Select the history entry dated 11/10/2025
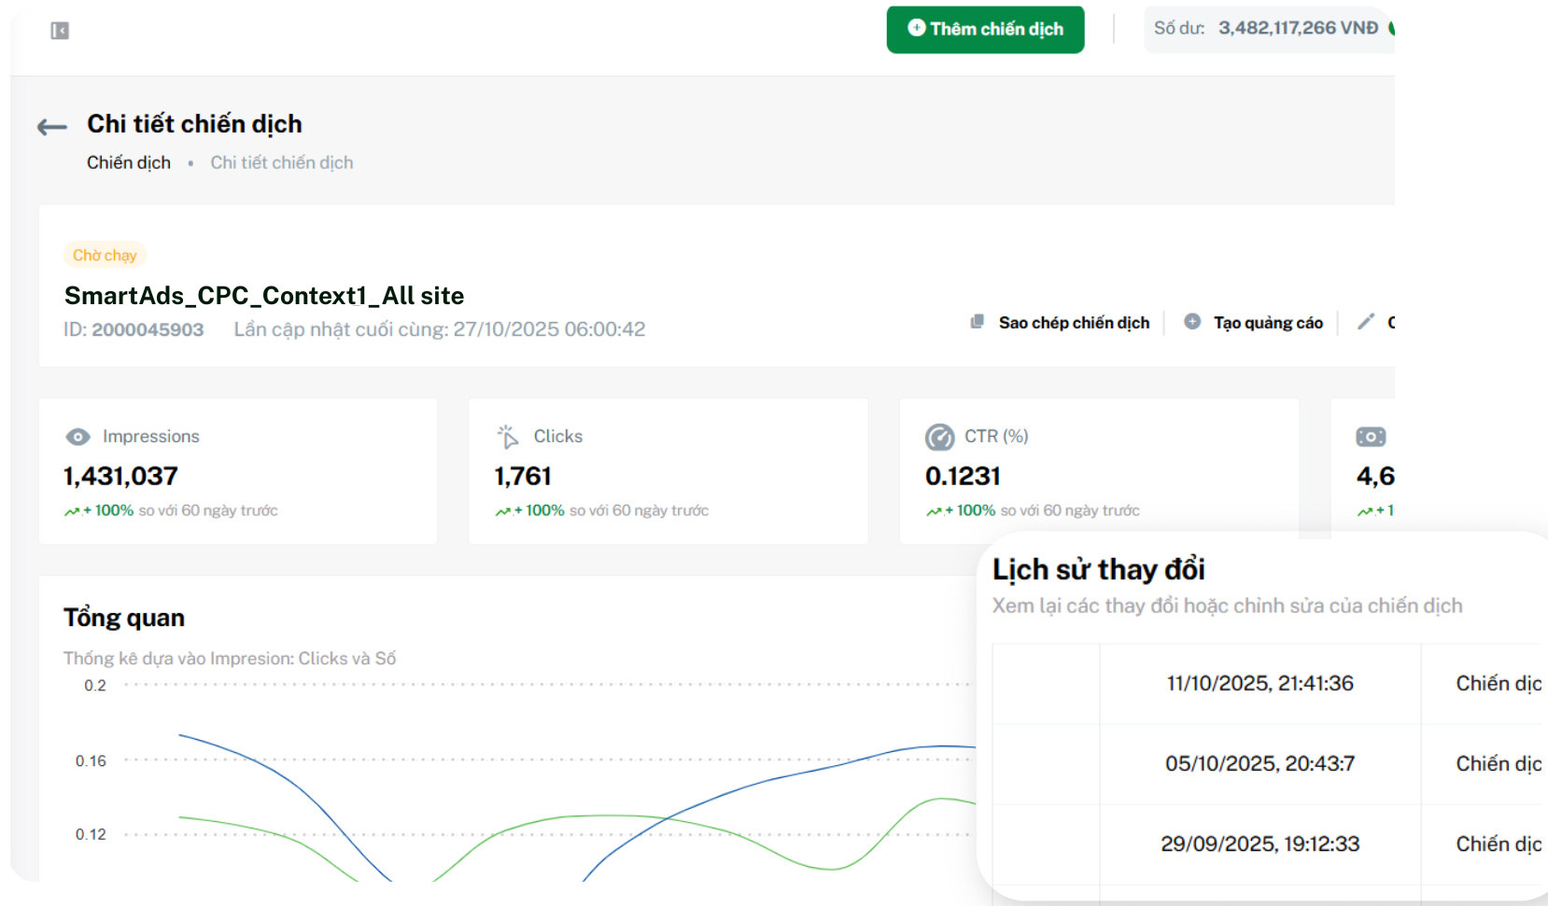The height and width of the screenshot is (906, 1548). point(1259,682)
